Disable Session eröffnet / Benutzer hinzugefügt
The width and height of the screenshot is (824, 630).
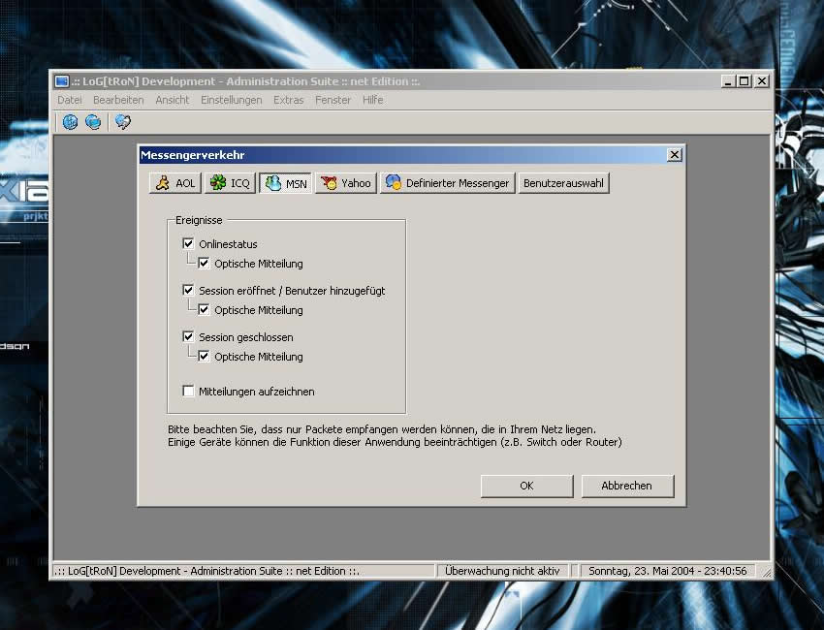coord(189,291)
